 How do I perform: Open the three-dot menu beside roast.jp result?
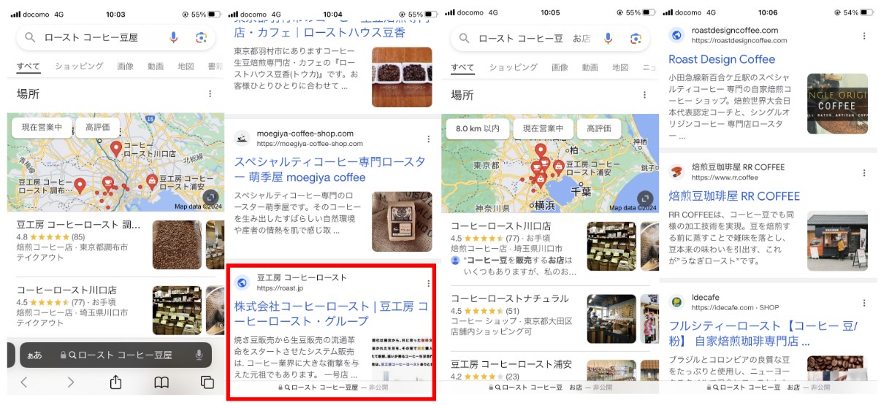coord(429,283)
